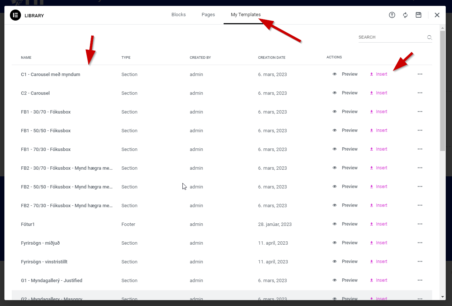
Task: Click the search magnifier icon
Action: [x=429, y=37]
